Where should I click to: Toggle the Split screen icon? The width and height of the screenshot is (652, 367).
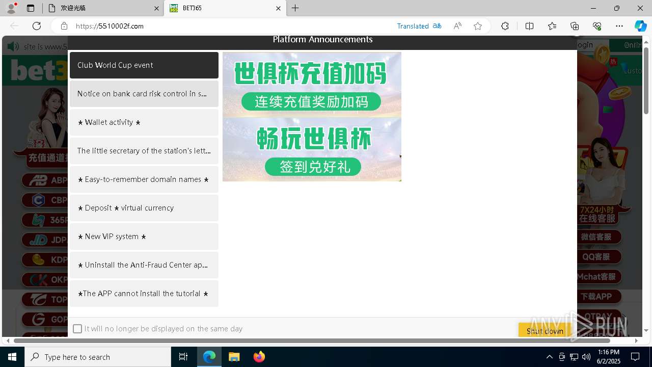pos(529,26)
